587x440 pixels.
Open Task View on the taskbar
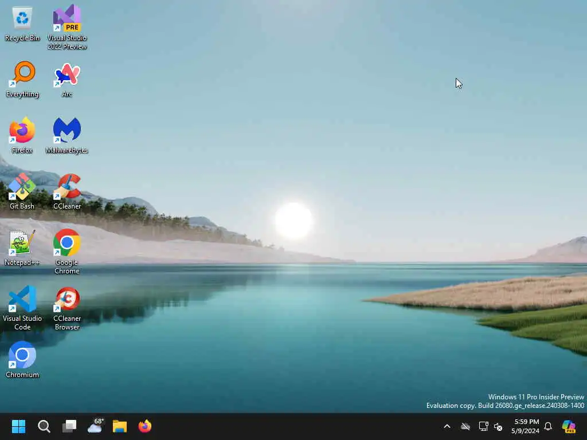(x=69, y=426)
